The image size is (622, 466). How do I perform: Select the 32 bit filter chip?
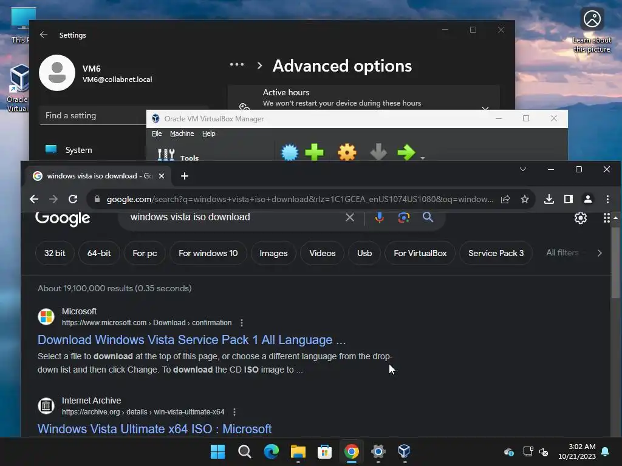click(55, 253)
